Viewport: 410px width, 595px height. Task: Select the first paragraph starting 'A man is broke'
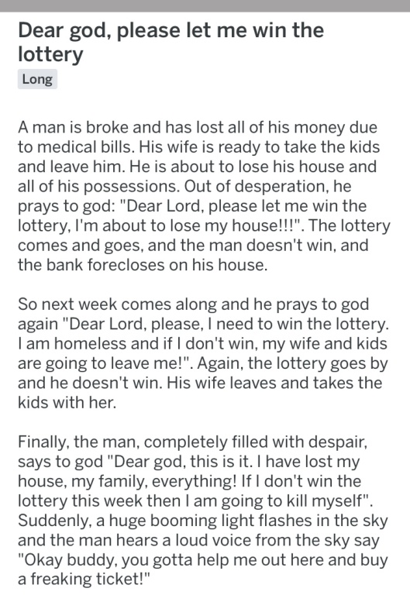pos(204,196)
